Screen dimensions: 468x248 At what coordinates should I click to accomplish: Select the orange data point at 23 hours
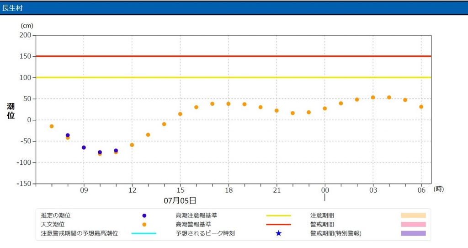[x=308, y=113]
